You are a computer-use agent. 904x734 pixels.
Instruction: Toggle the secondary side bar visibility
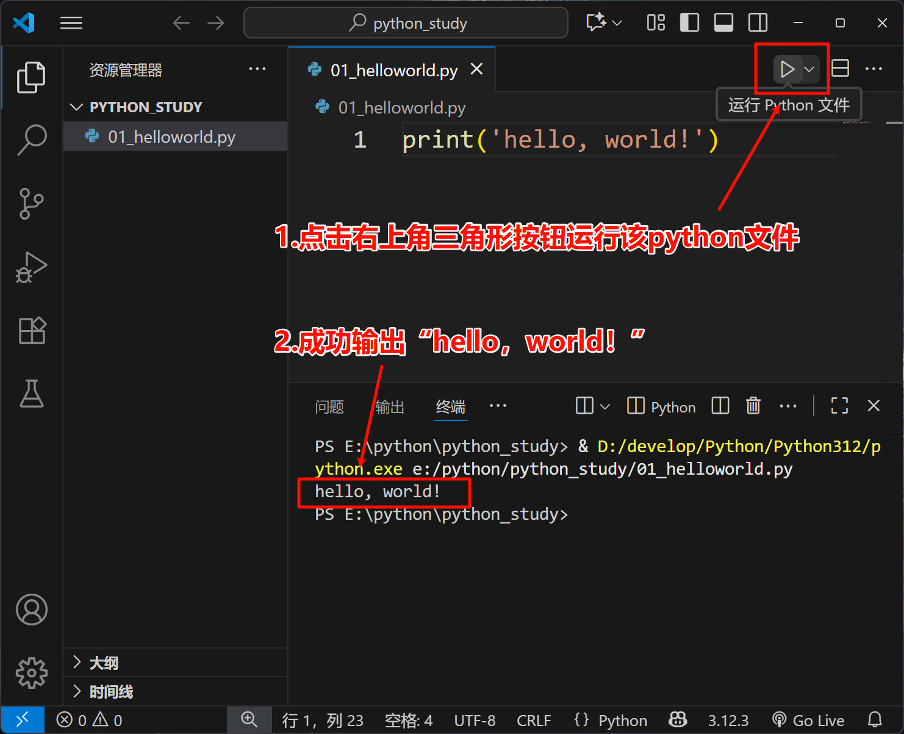[x=758, y=23]
